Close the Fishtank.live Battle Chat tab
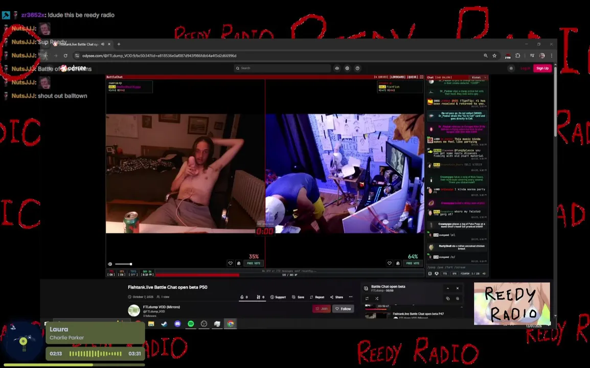 pos(109,44)
